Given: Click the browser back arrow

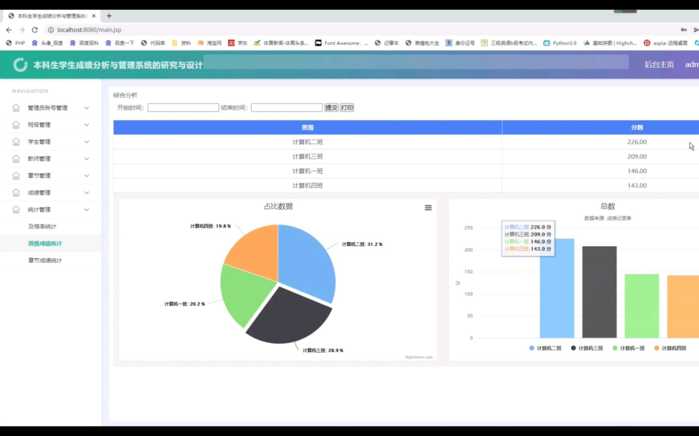Looking at the screenshot, I should (x=9, y=30).
